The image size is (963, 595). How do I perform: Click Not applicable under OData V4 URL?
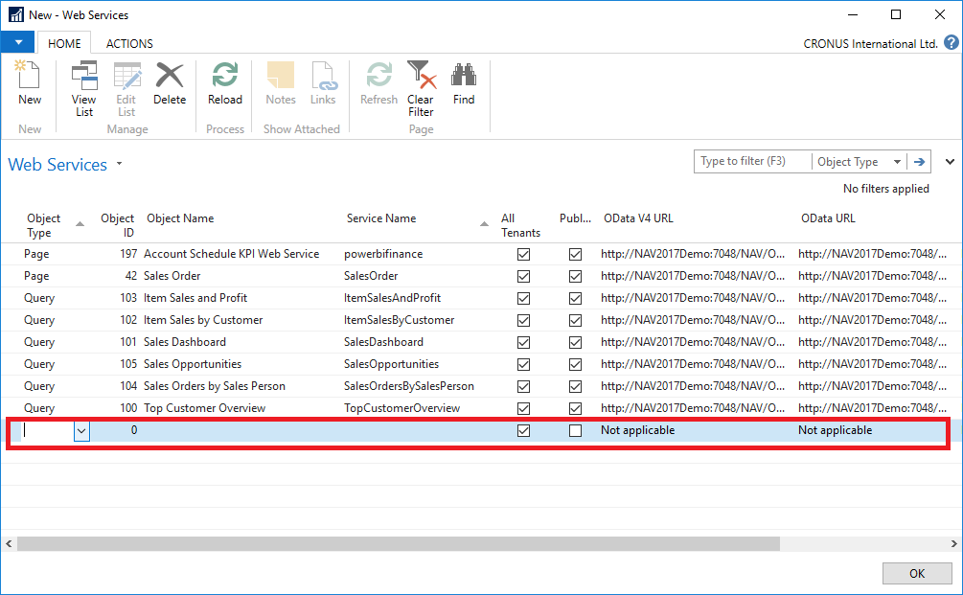637,430
